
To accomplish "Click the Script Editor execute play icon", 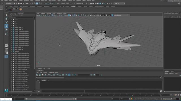I will point(75,75).
